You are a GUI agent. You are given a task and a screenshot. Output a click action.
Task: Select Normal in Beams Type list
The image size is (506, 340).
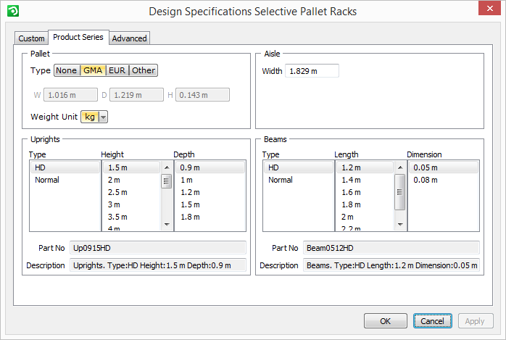click(x=281, y=180)
